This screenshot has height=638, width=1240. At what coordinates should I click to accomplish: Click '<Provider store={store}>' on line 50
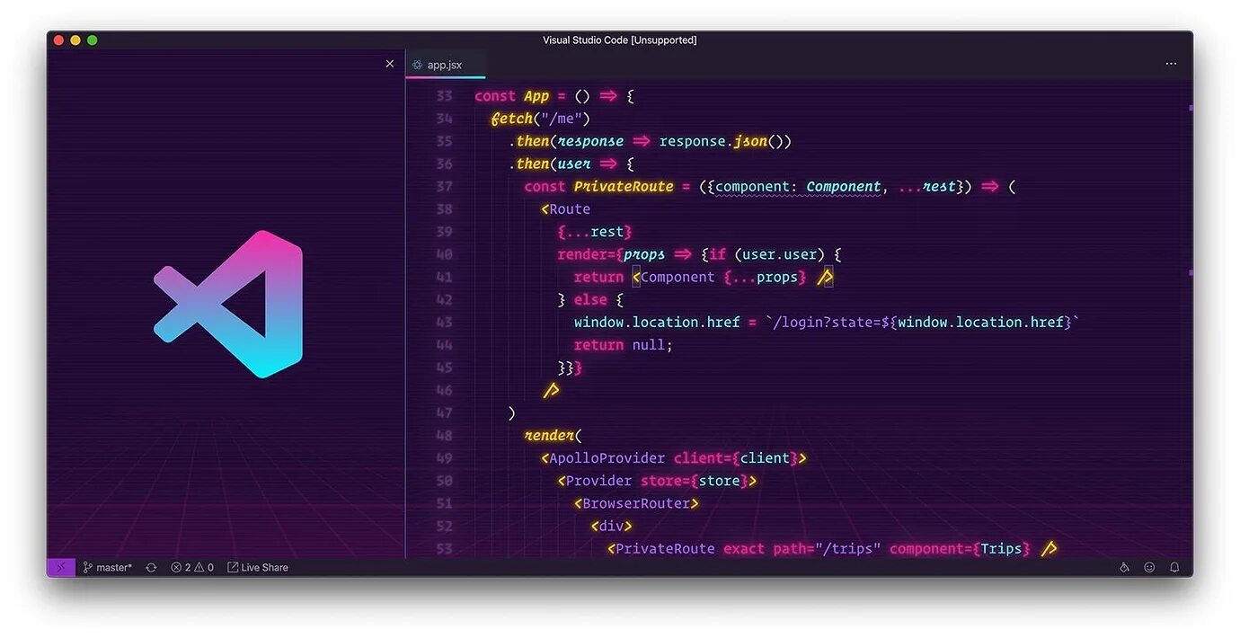[657, 481]
